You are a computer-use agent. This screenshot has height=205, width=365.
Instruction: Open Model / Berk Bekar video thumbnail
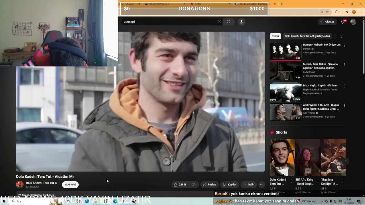coord(285,71)
